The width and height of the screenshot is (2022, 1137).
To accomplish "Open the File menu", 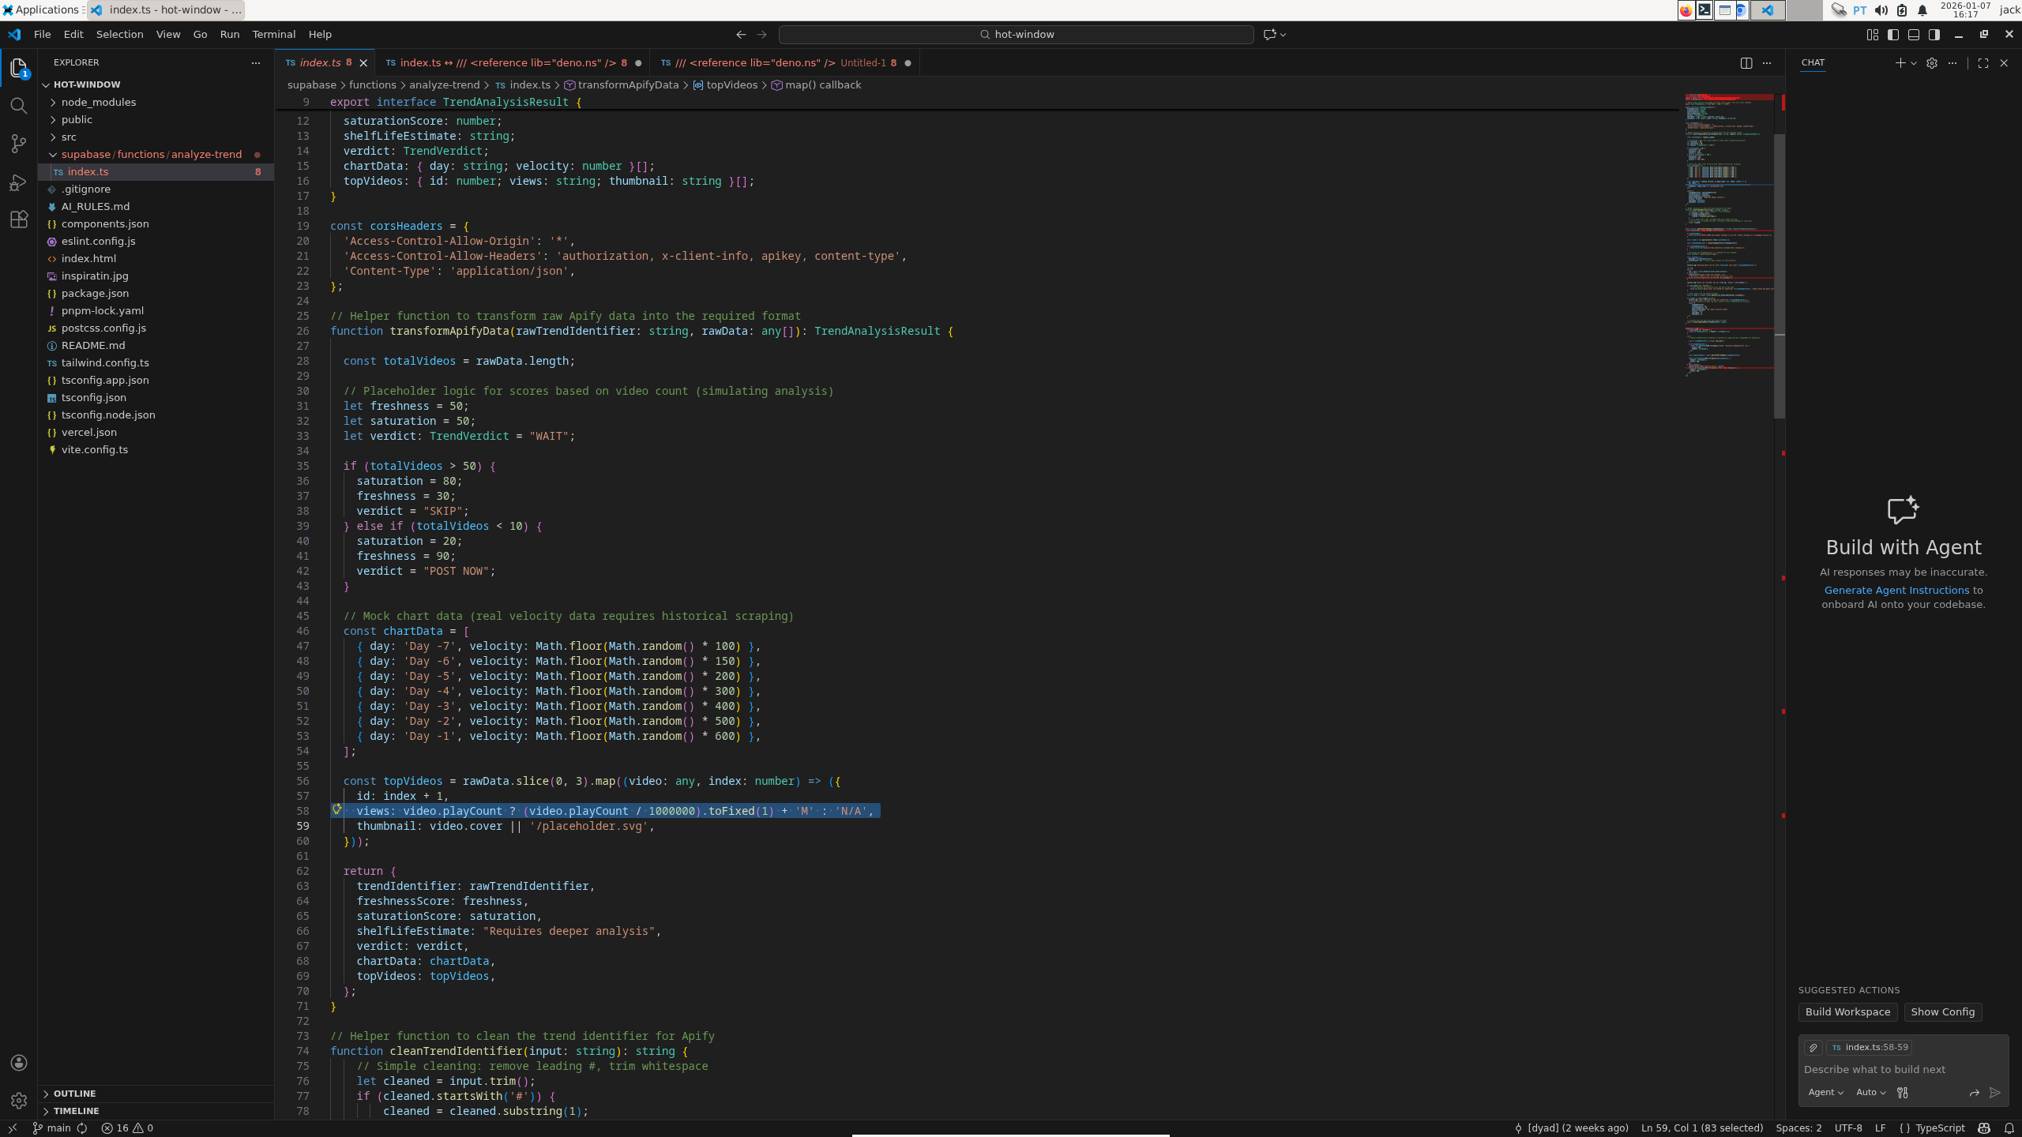I will [42, 34].
